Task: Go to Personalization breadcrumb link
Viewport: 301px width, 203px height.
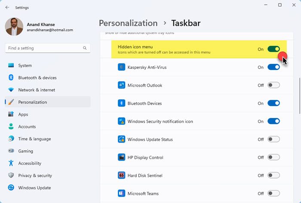Action: pyautogui.click(x=128, y=23)
